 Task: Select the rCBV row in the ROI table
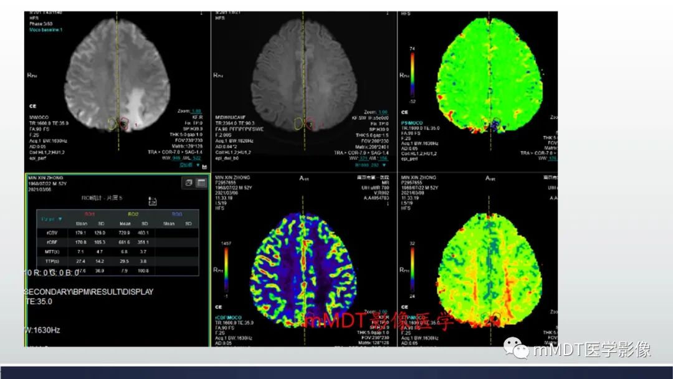(x=118, y=233)
